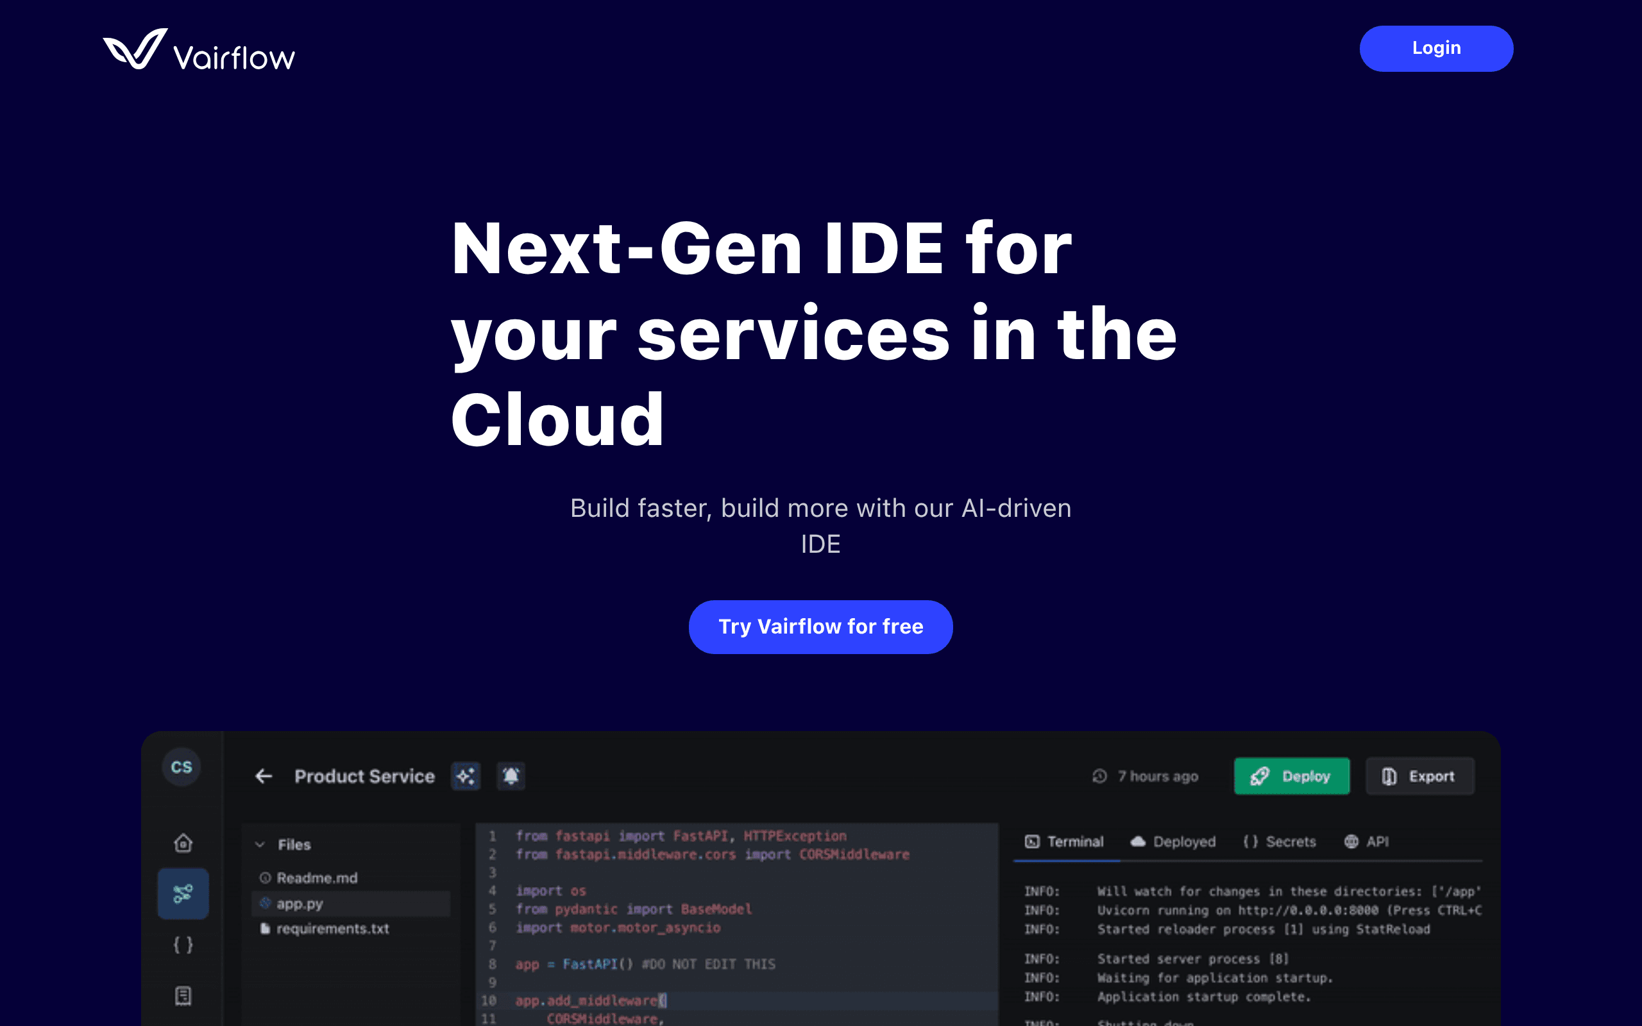Click the Vairflow logo in the header
Viewport: 1642px width, 1026px height.
tap(199, 49)
